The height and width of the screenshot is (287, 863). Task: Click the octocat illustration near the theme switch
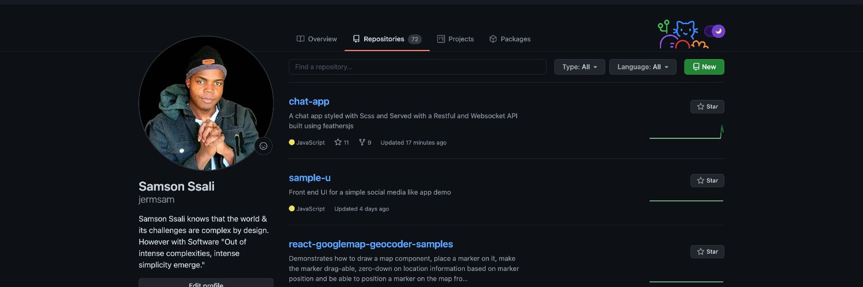pyautogui.click(x=683, y=34)
